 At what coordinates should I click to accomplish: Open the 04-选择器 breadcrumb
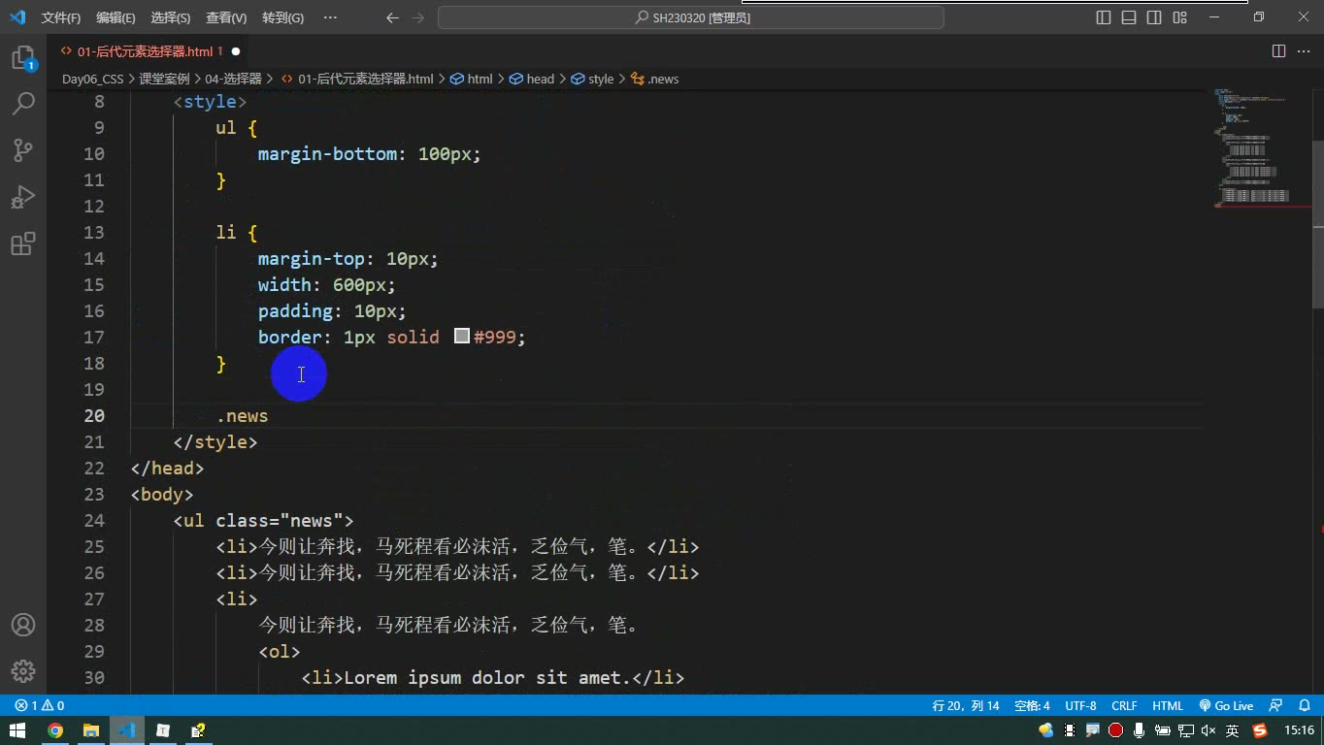[x=234, y=79]
